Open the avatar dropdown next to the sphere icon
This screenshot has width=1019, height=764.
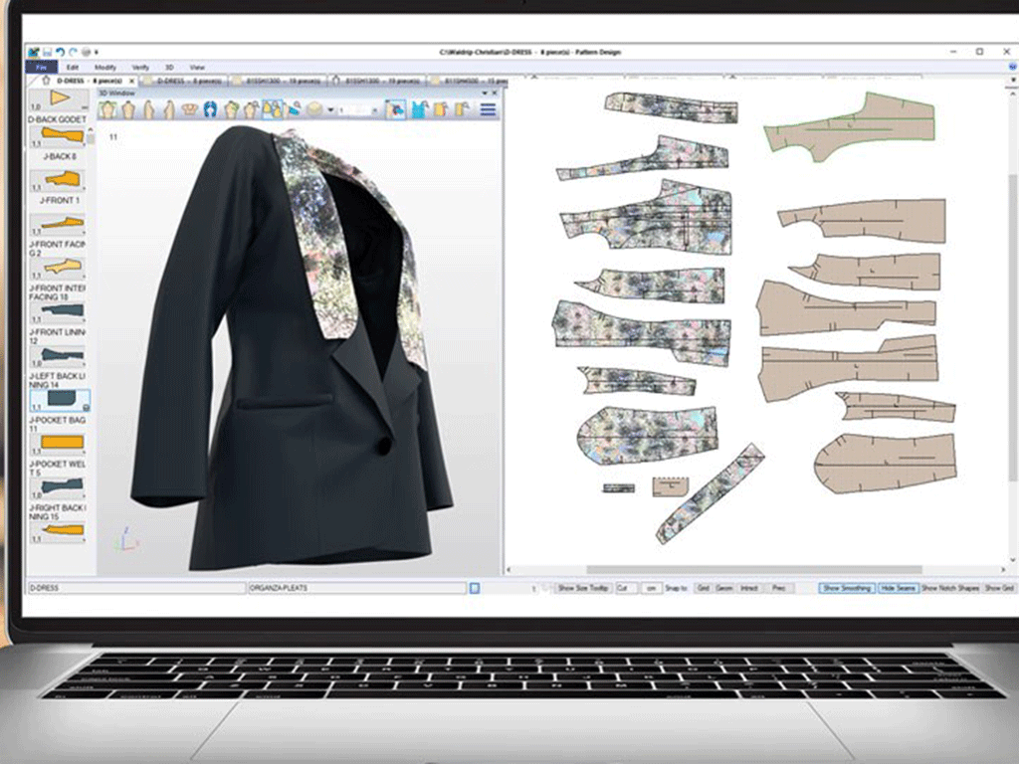[x=331, y=111]
